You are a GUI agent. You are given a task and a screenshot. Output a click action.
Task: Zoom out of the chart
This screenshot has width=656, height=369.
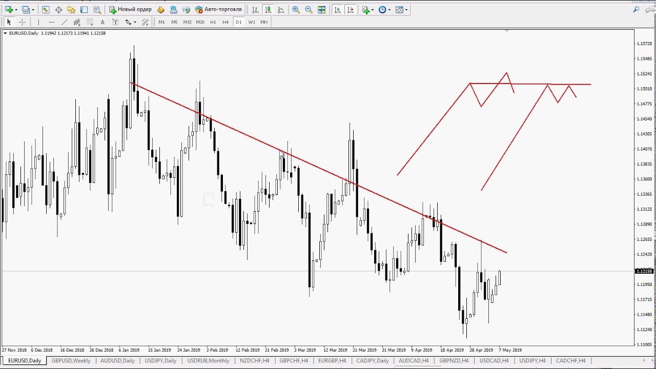tap(309, 10)
